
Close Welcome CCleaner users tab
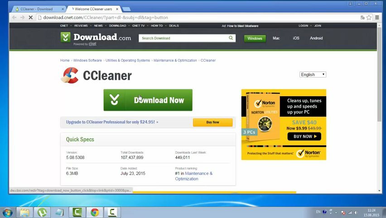pyautogui.click(x=117, y=9)
